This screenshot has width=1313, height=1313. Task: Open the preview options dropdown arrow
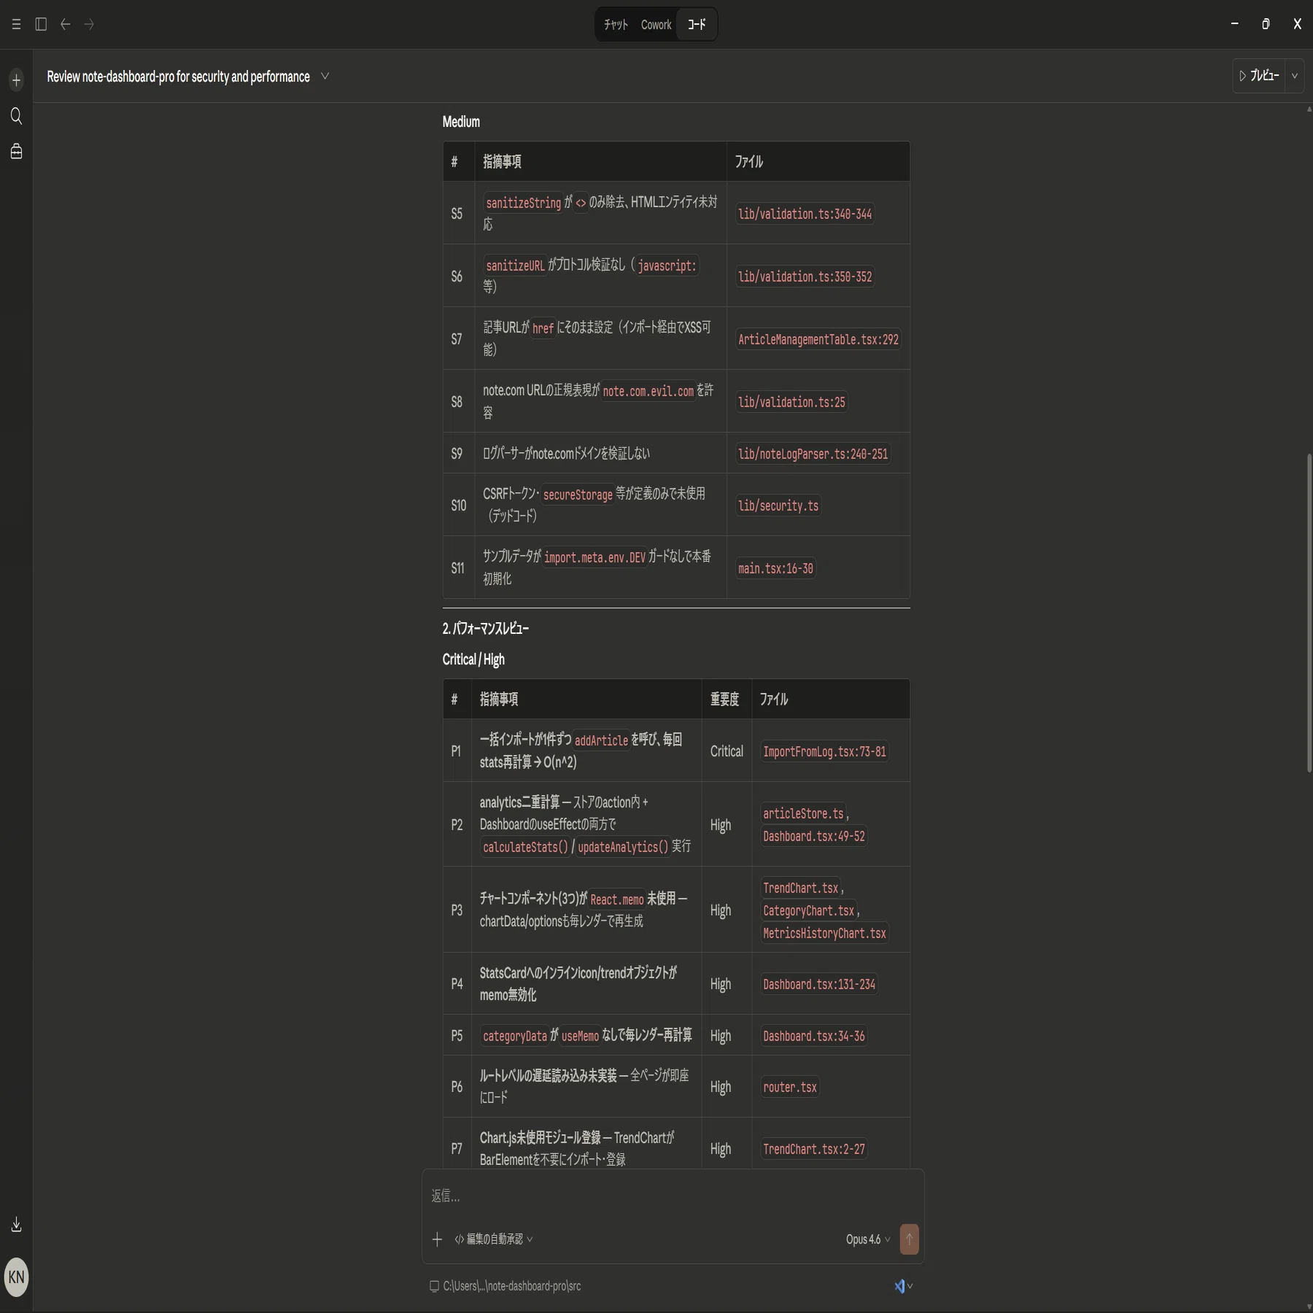pos(1295,76)
